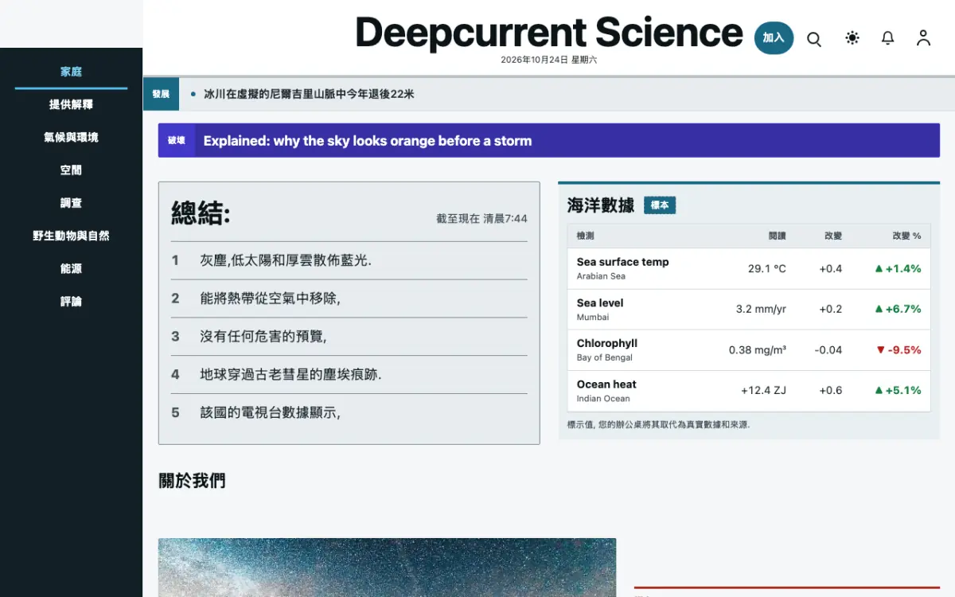The width and height of the screenshot is (955, 597).
Task: Open 空間 sidebar section
Action: tap(71, 170)
